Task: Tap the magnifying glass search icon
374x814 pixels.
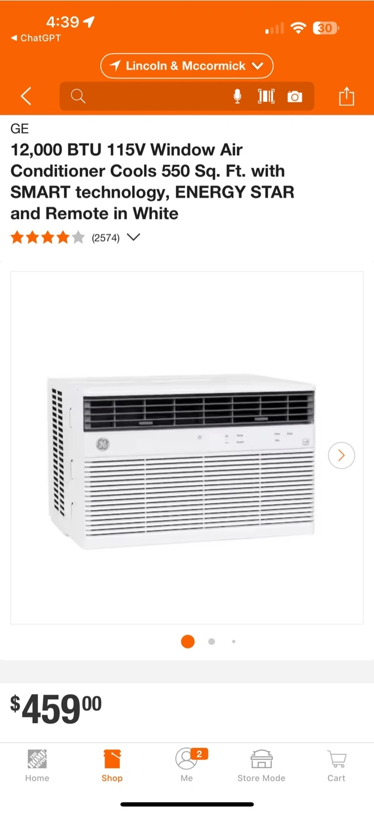Action: pos(78,97)
